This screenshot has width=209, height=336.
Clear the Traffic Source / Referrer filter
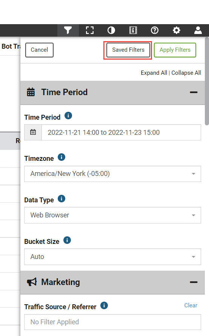coord(191,305)
